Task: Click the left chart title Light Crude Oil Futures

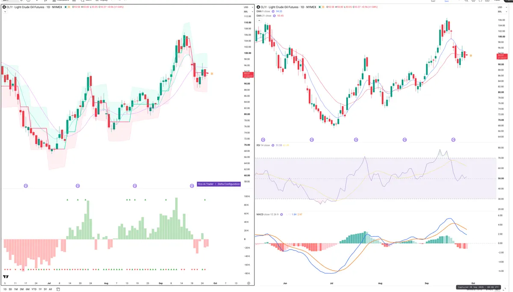Action: coord(29,7)
